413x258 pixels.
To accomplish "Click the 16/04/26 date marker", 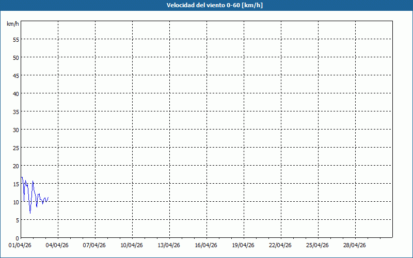I will pyautogui.click(x=206, y=246).
